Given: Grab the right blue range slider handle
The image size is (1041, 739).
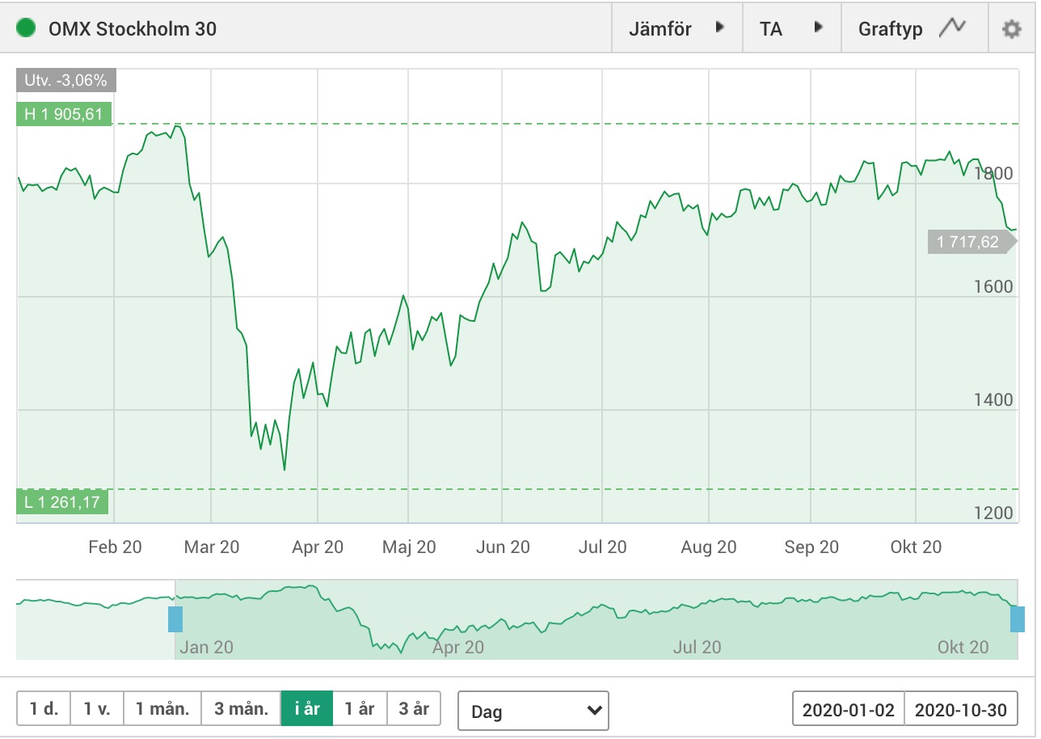Looking at the screenshot, I should (x=1018, y=619).
